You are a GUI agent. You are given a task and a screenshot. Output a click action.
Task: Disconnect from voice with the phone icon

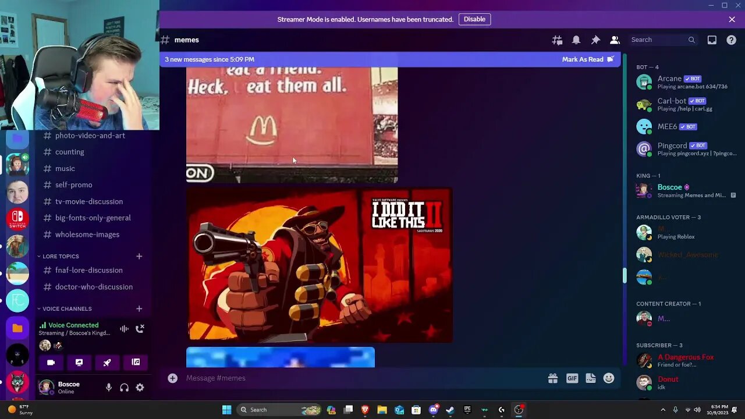pyautogui.click(x=140, y=329)
